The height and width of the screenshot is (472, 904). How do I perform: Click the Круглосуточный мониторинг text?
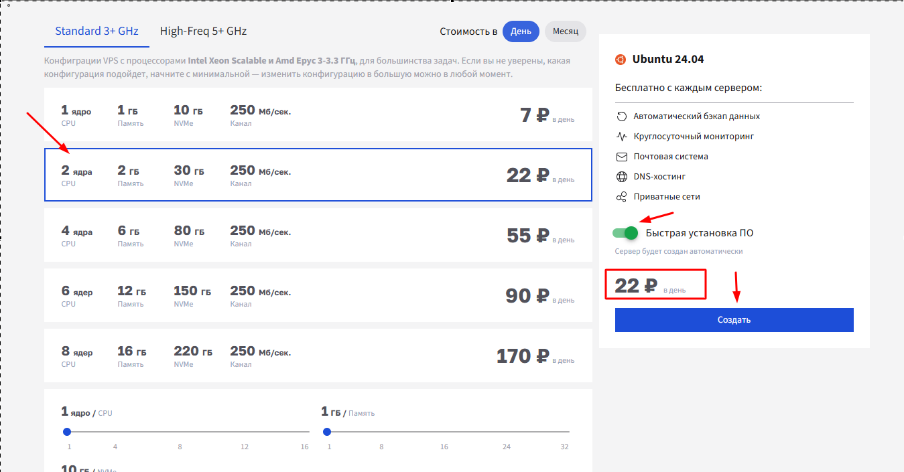point(694,137)
